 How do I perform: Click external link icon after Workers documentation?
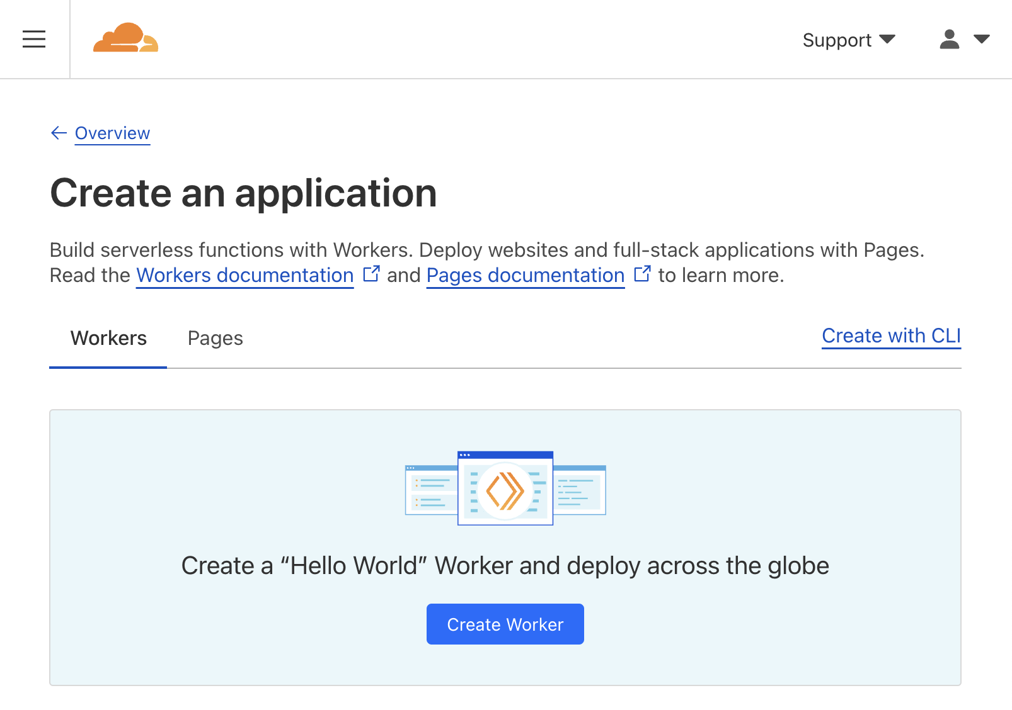coord(371,274)
